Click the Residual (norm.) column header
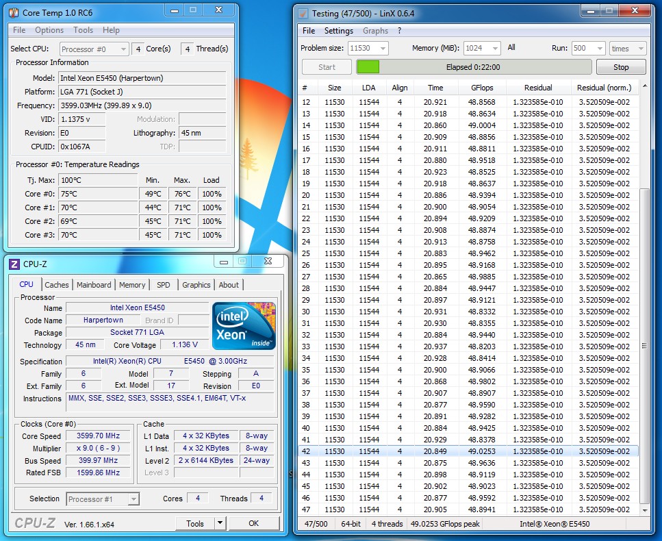 coord(604,88)
